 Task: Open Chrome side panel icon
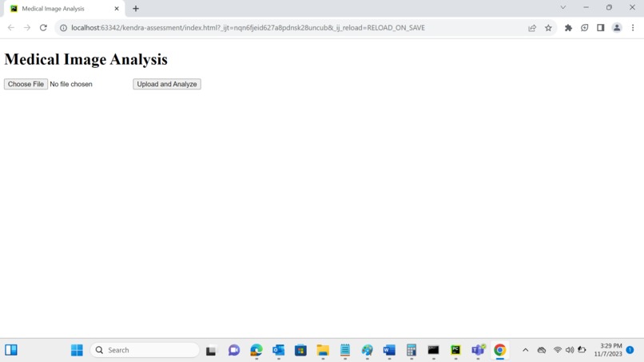click(x=601, y=27)
